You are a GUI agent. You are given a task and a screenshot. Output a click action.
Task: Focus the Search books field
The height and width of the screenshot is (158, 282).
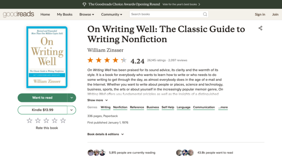tap(166, 14)
